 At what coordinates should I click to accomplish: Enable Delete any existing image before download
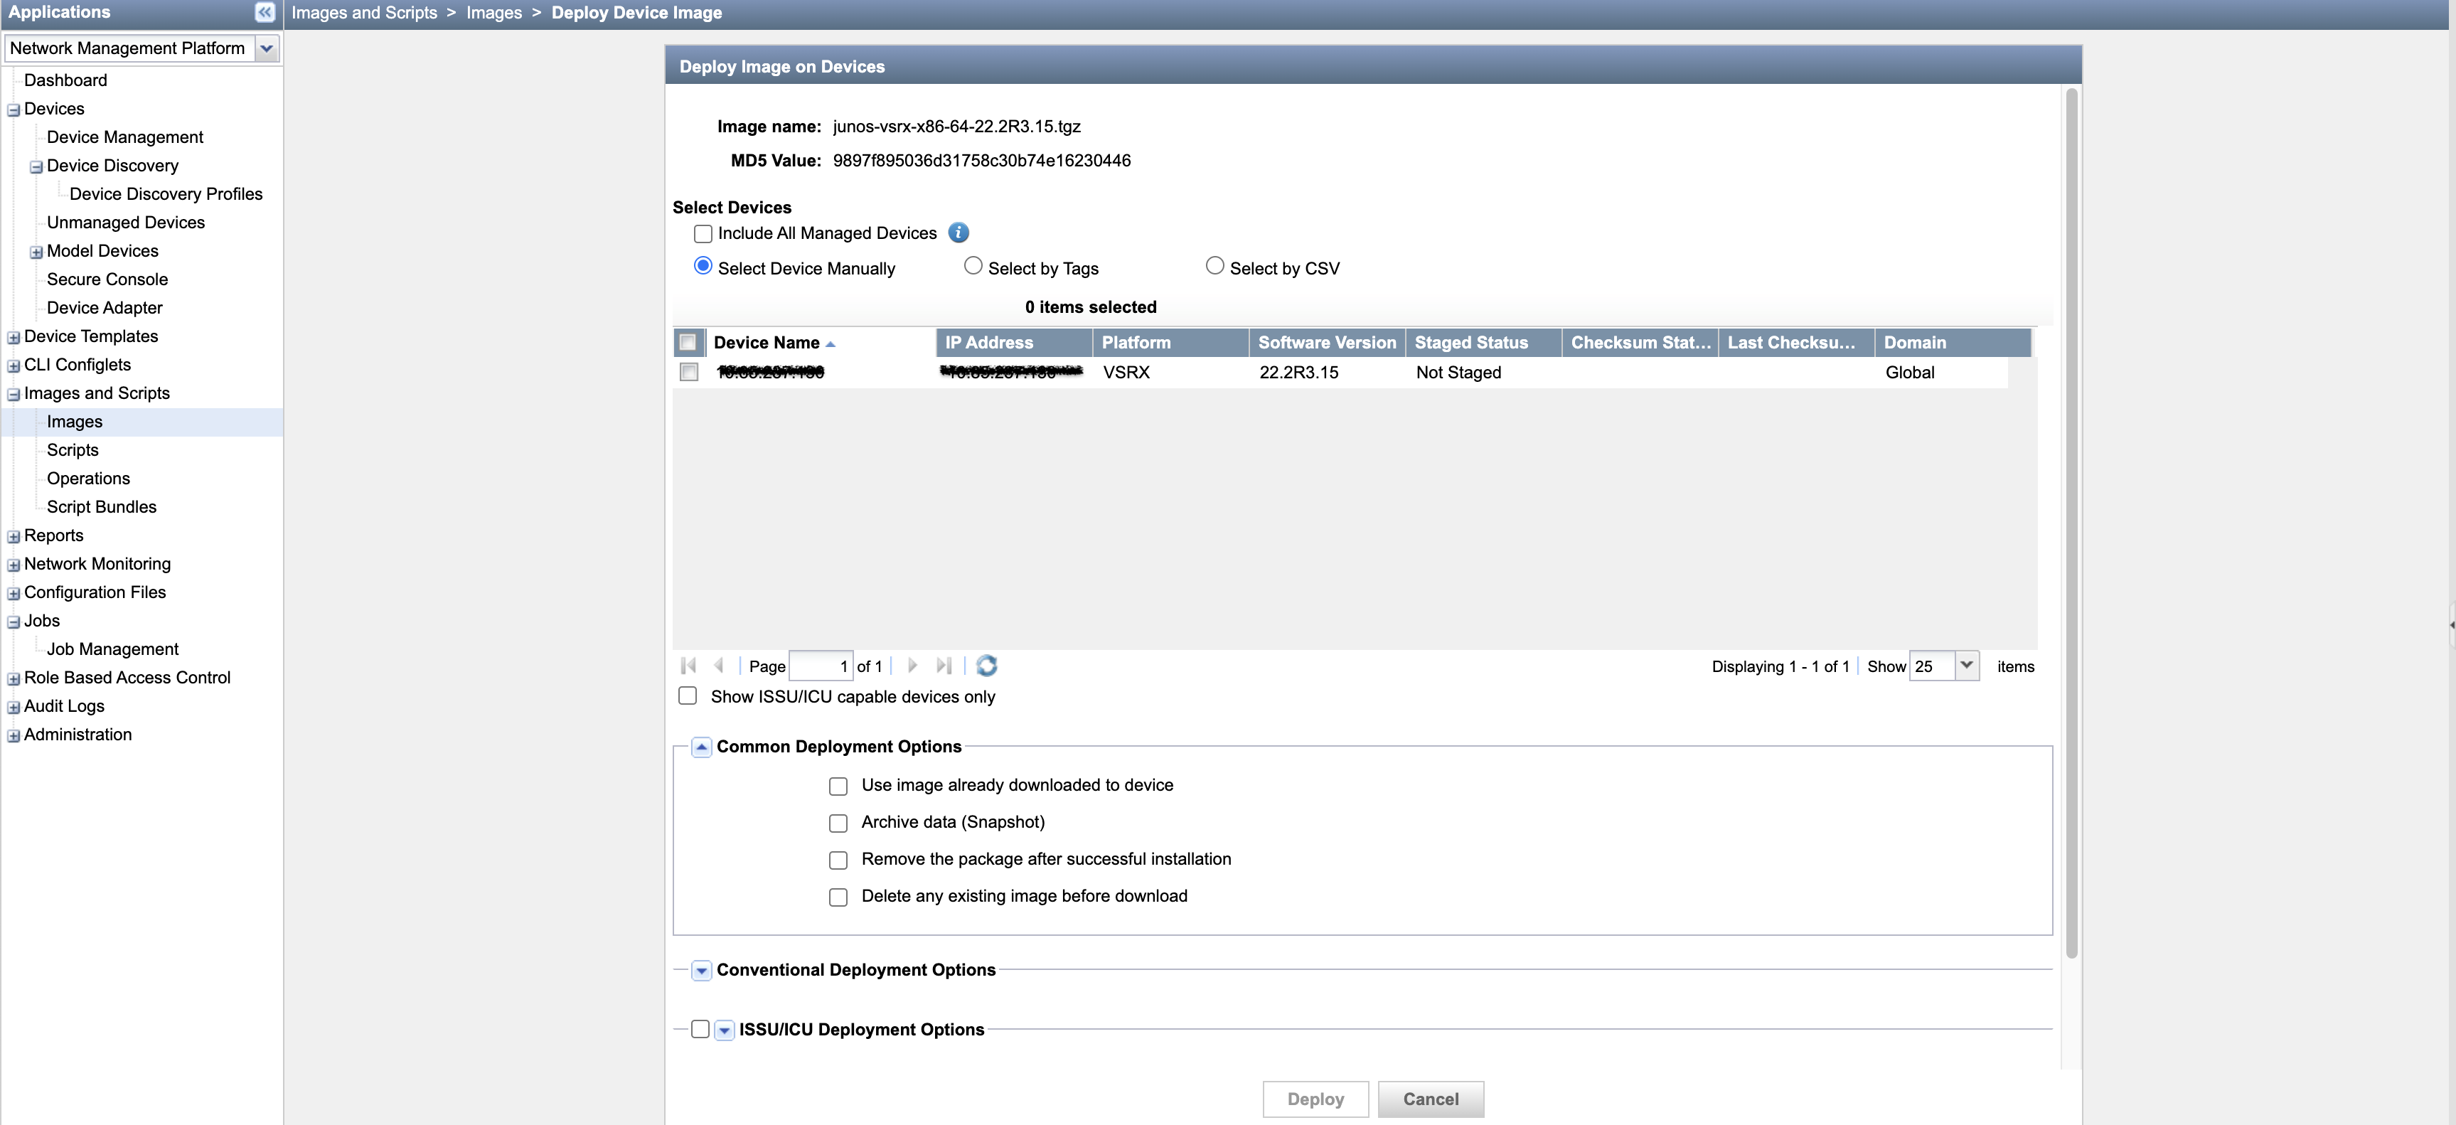pos(838,898)
